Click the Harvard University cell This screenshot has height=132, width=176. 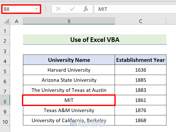(x=69, y=70)
